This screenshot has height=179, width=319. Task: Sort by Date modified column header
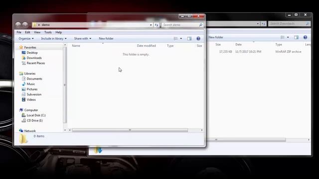coord(146,46)
